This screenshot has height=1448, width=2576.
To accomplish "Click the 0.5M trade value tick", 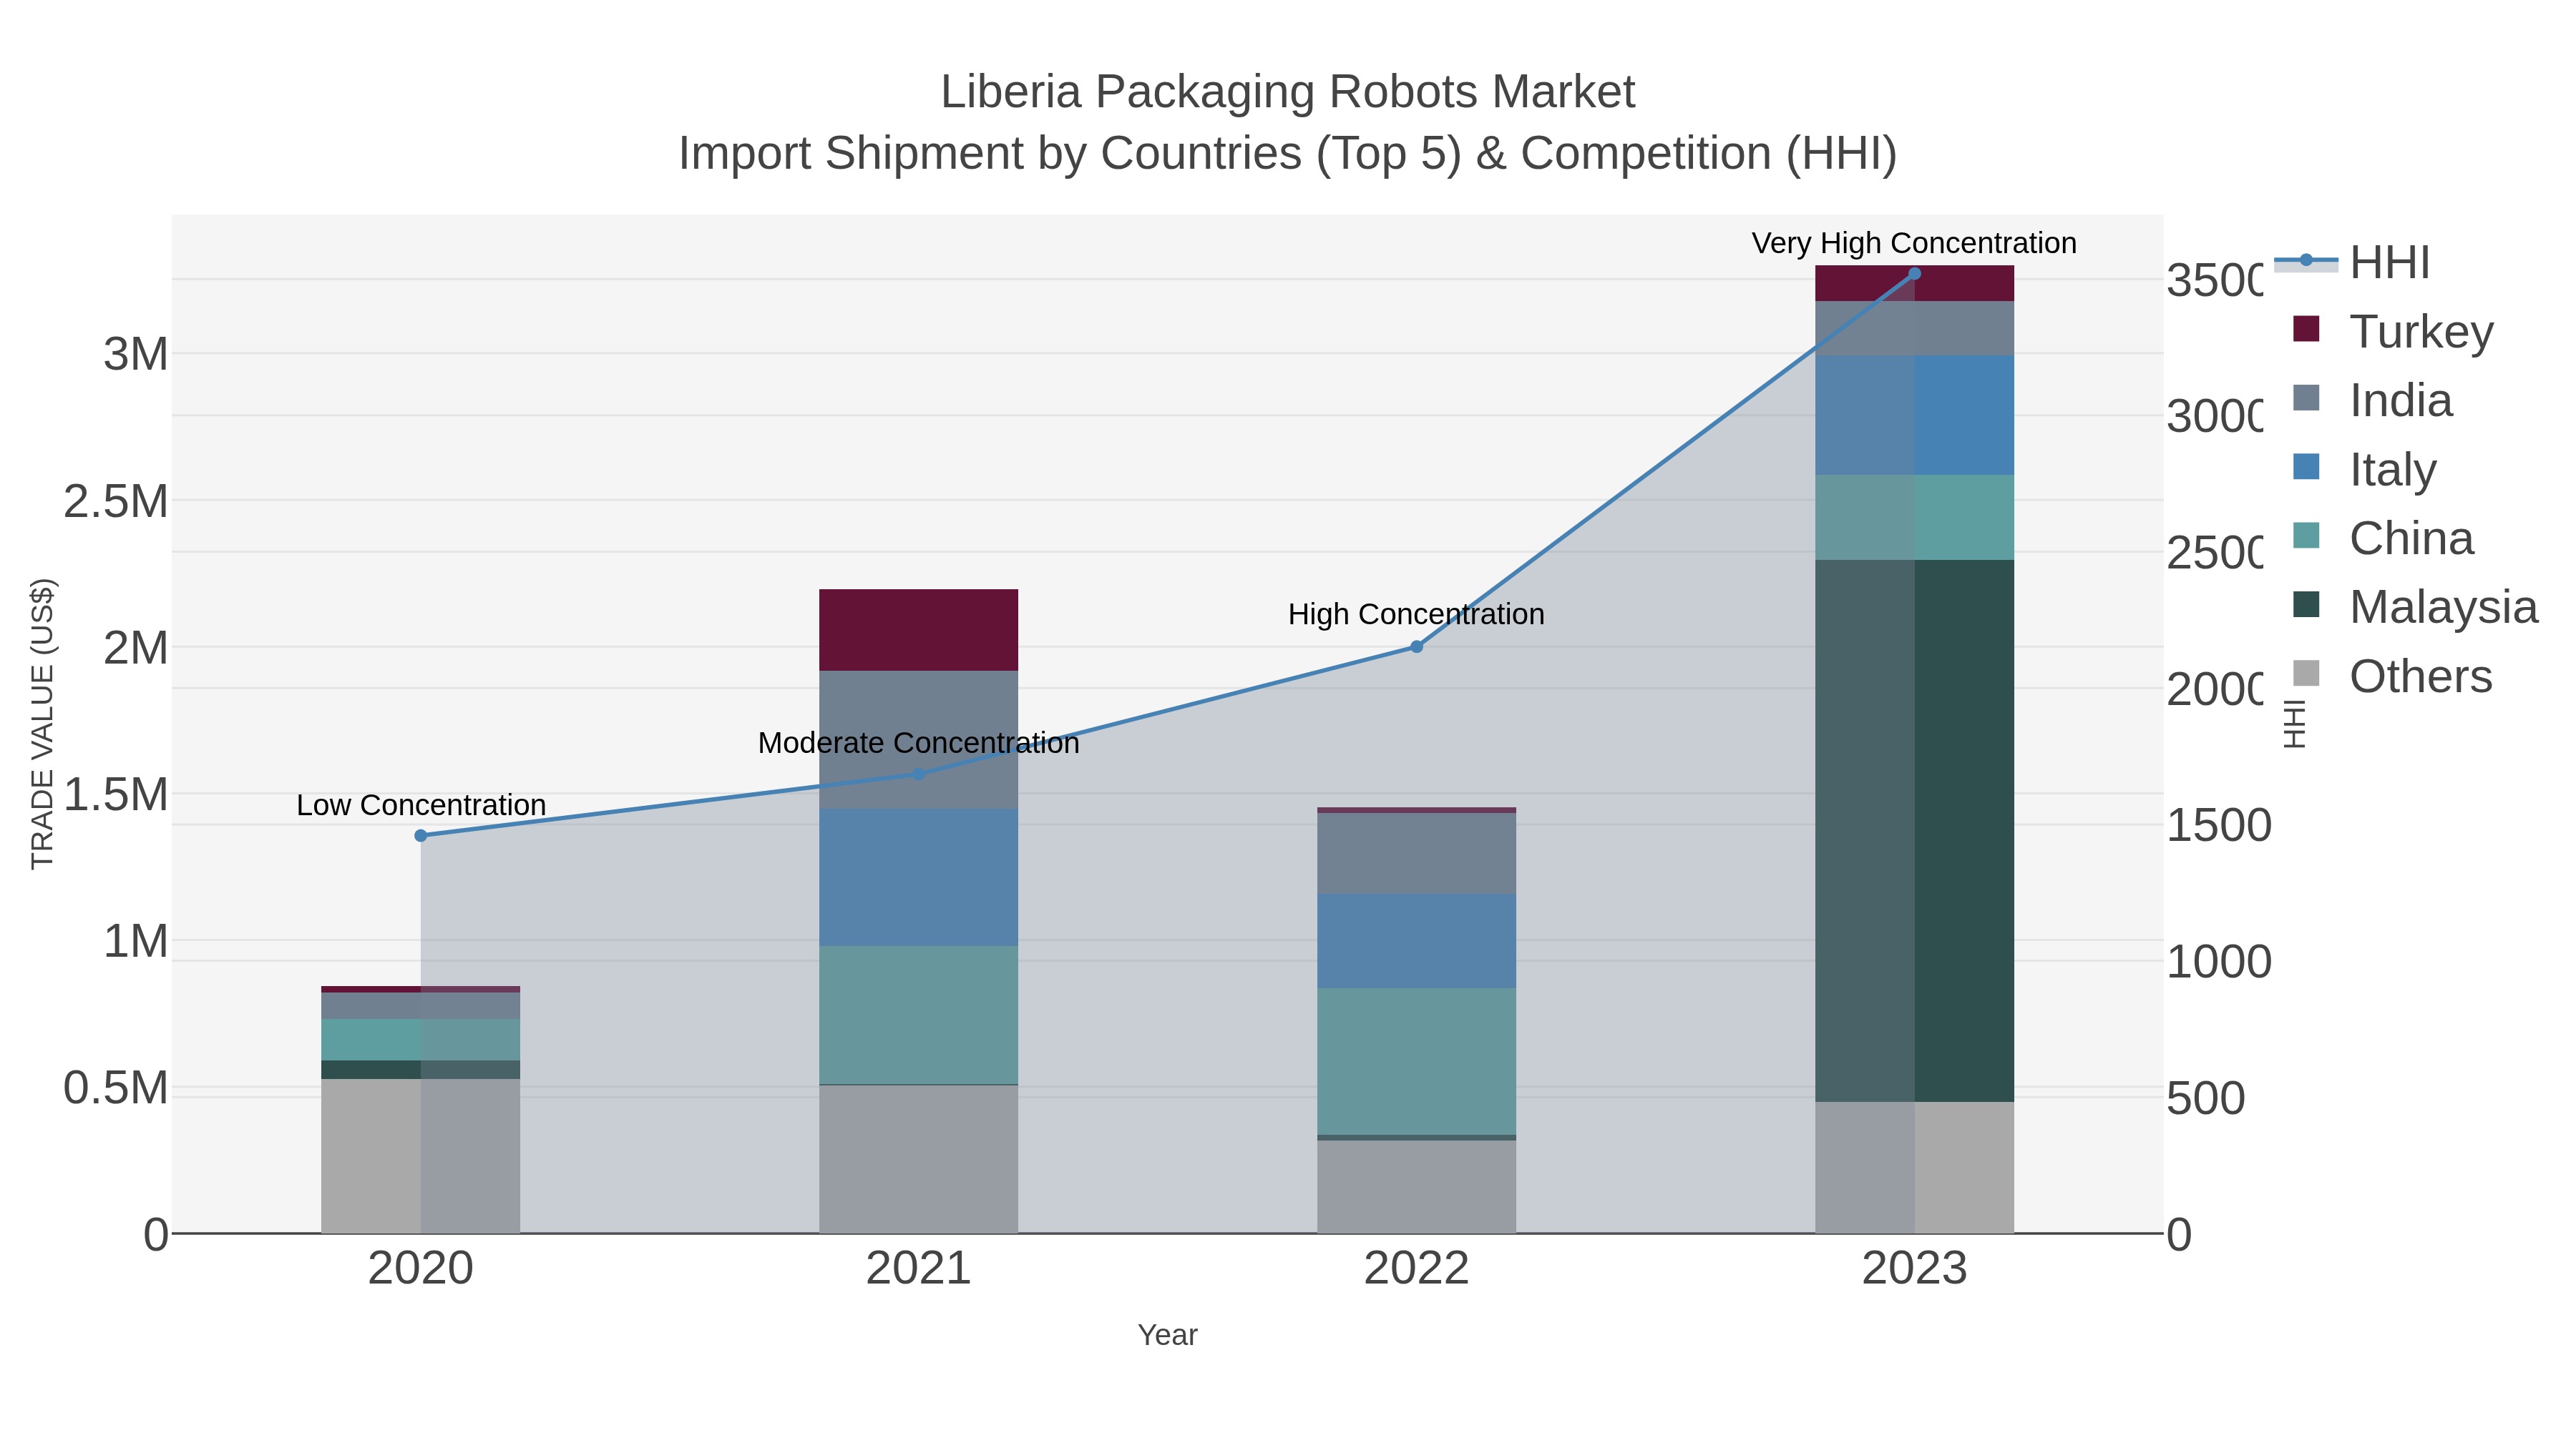I will coord(116,1088).
